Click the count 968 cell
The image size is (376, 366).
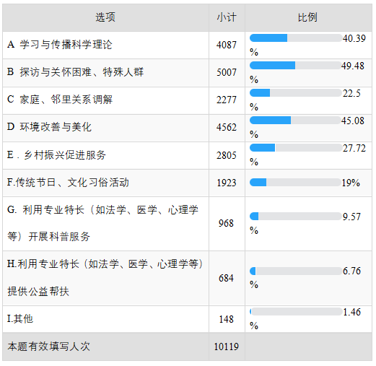(x=227, y=224)
